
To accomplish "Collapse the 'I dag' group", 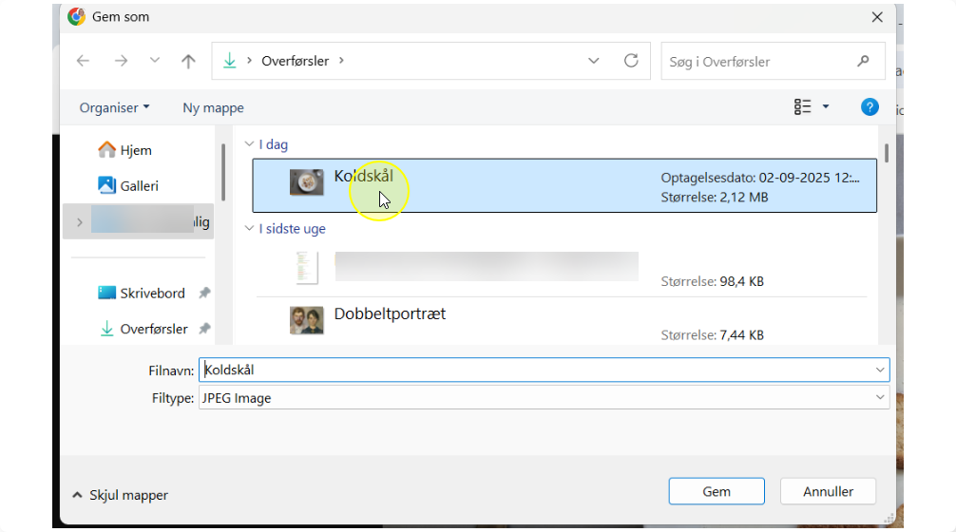I will 249,145.
